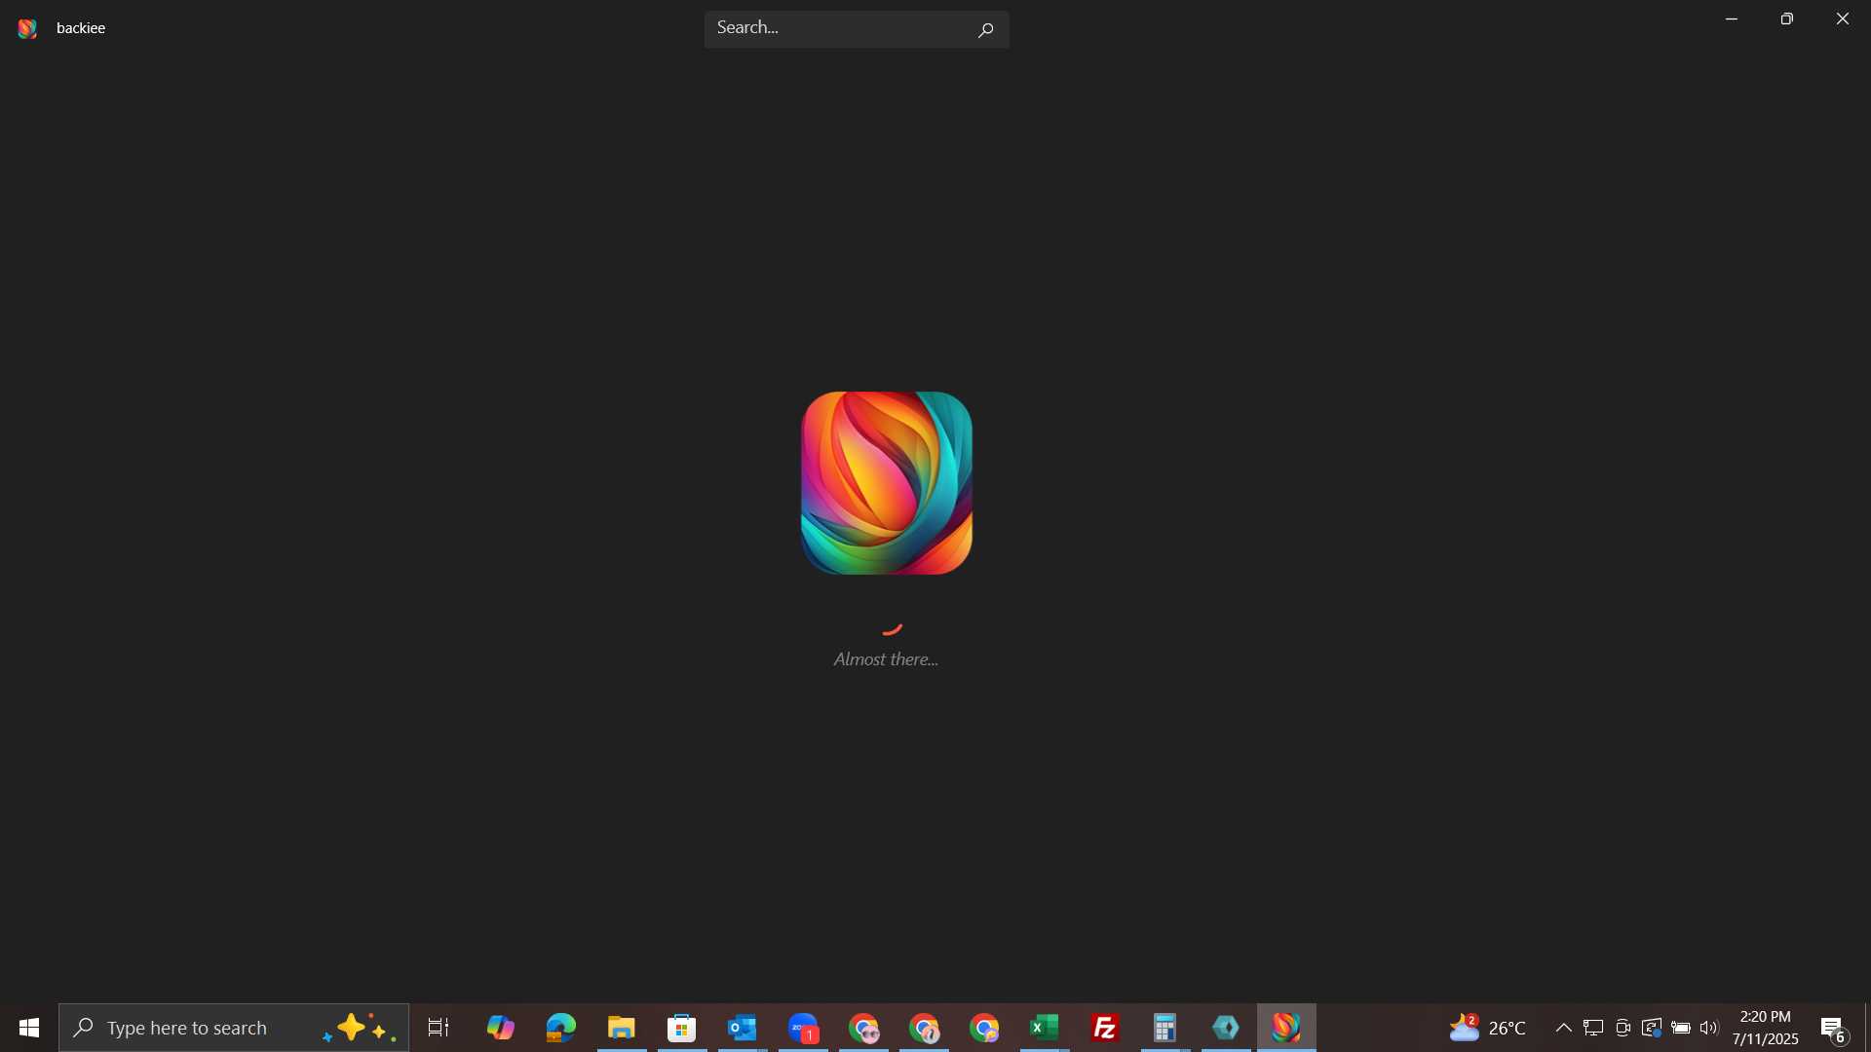
Task: Open Calculator from the taskbar
Action: click(x=1165, y=1028)
